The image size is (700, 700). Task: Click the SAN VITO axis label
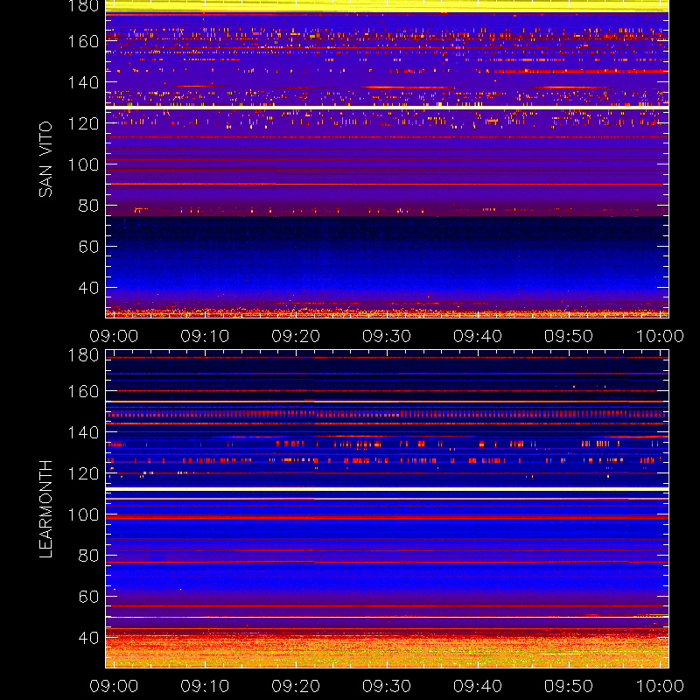(x=45, y=159)
